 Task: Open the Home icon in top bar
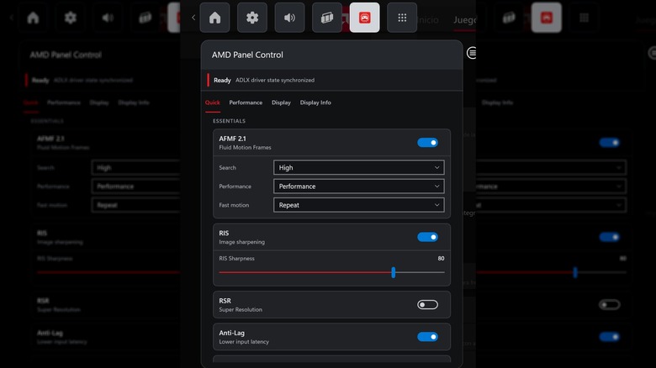214,18
